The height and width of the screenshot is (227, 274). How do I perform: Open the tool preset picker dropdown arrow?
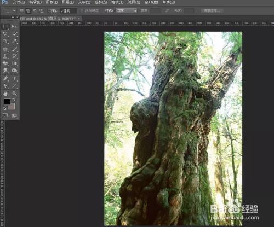tap(14, 11)
